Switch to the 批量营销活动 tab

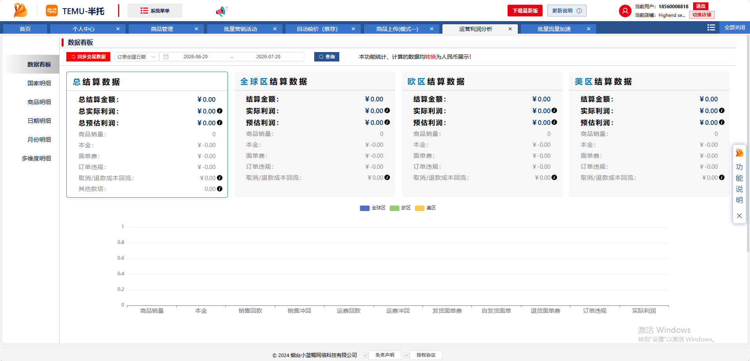tap(240, 29)
